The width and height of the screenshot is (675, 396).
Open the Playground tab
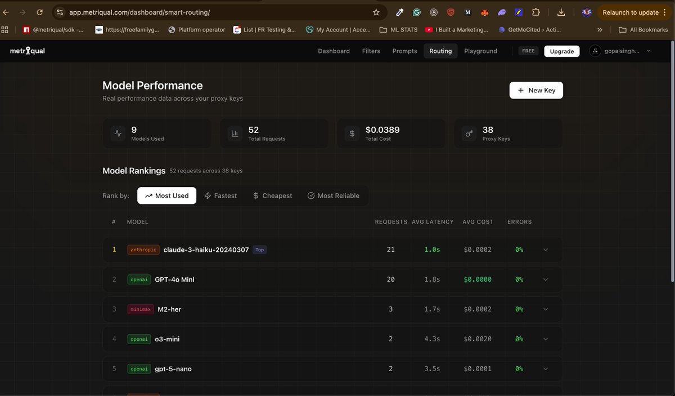[480, 51]
